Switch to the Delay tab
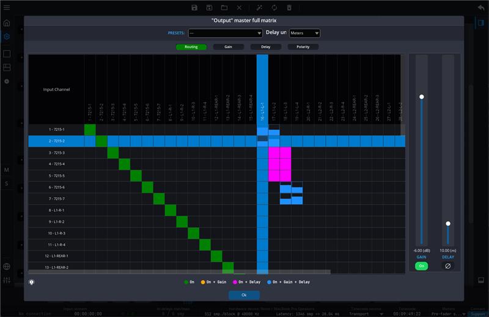 pos(266,47)
